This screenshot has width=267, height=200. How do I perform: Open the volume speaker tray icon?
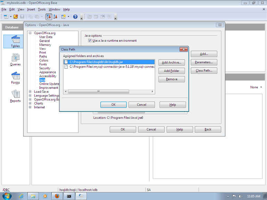240,196
